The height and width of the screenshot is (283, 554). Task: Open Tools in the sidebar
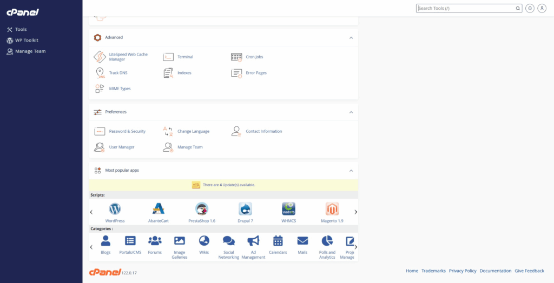click(x=21, y=29)
